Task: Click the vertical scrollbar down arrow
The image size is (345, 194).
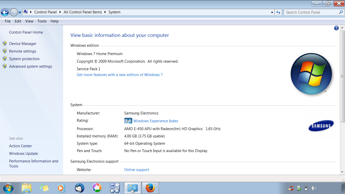Action: click(x=342, y=172)
